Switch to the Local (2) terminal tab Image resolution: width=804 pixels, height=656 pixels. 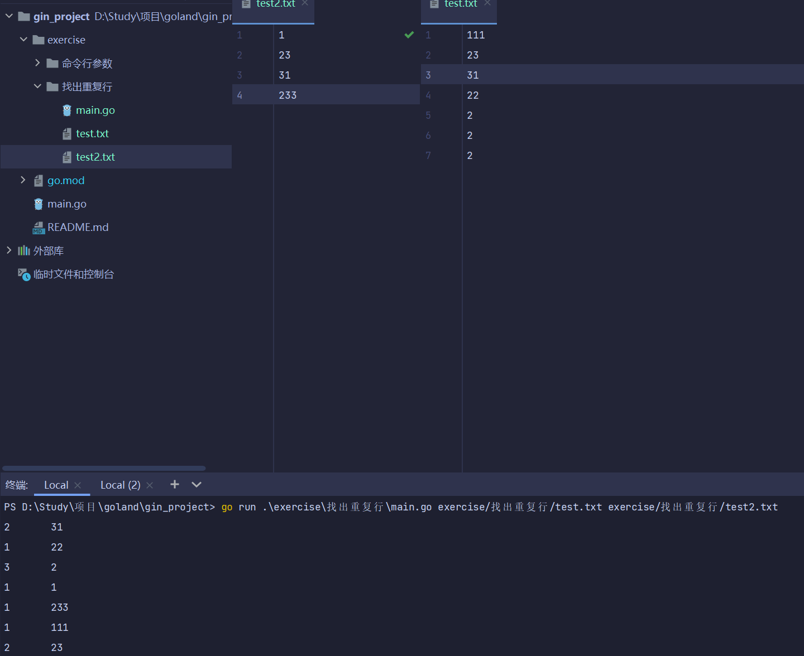coord(120,485)
